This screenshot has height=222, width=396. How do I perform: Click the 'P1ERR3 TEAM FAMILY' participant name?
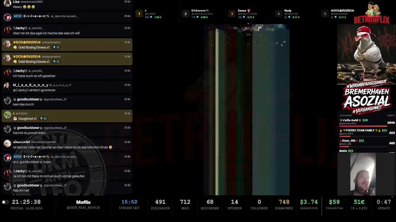pyautogui.click(x=360, y=130)
